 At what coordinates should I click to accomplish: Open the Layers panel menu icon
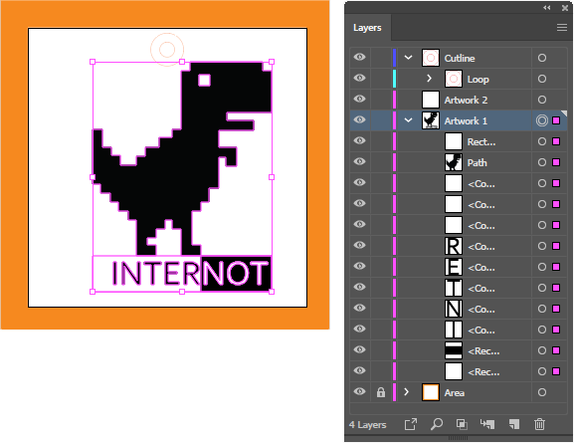[x=562, y=28]
